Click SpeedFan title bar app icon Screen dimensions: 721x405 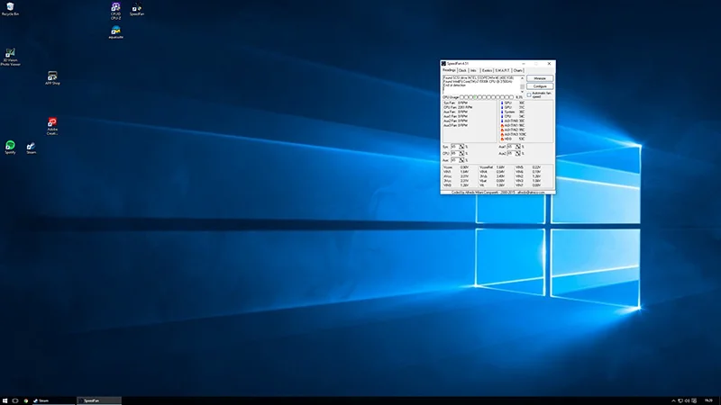(x=443, y=63)
